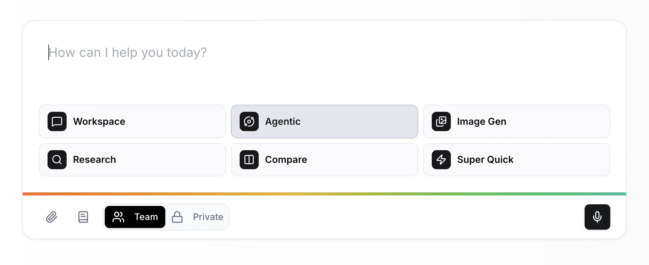Image resolution: width=649 pixels, height=265 pixels.
Task: Click the padlock icon for Private
Action: (x=177, y=217)
